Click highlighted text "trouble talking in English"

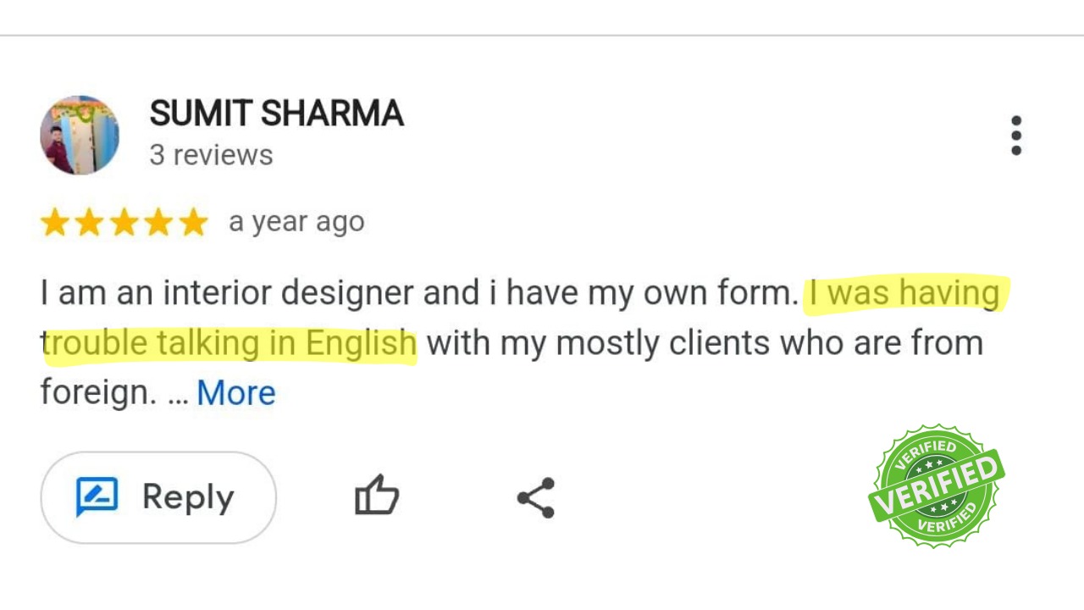pos(230,344)
